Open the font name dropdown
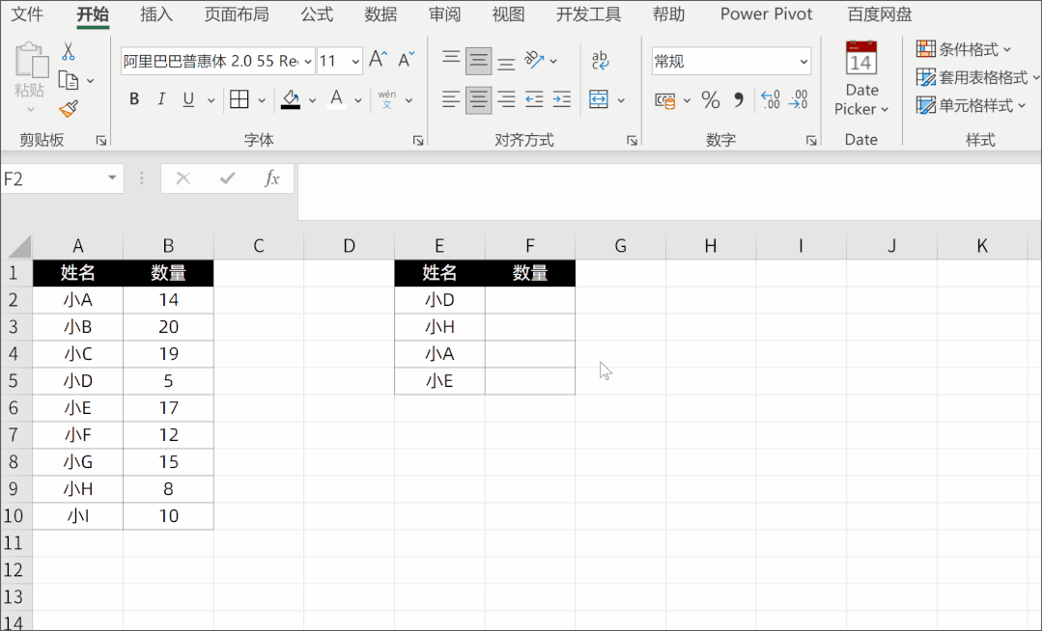This screenshot has width=1042, height=631. pyautogui.click(x=308, y=62)
